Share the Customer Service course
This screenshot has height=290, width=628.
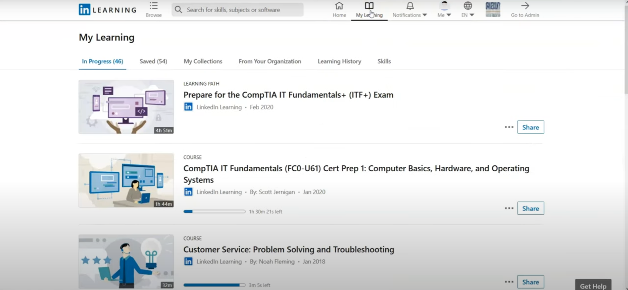[531, 282]
